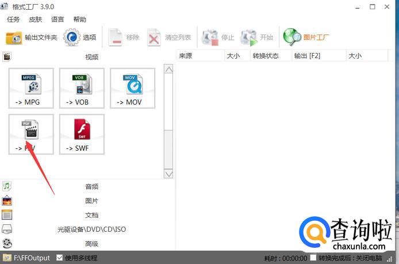Click the F:\FFOutput path in status bar

(32, 258)
